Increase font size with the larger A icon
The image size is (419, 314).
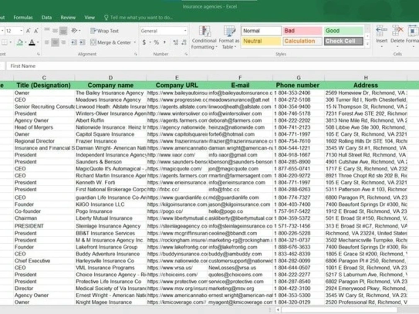[28, 31]
